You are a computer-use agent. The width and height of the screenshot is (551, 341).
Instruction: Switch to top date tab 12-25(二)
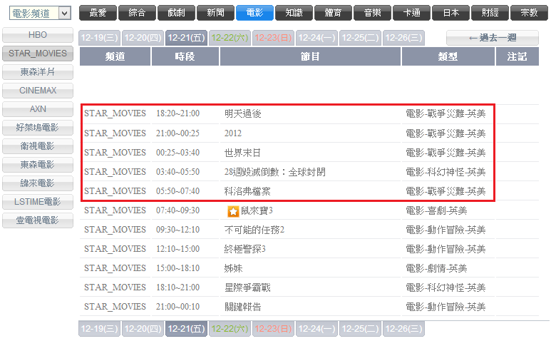[360, 38]
